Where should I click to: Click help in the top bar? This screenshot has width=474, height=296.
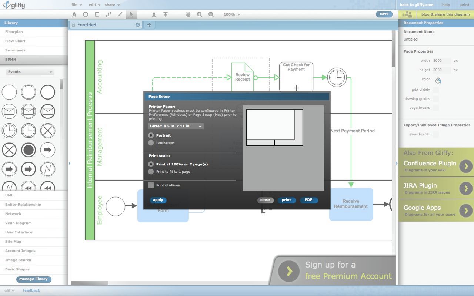click(x=446, y=5)
